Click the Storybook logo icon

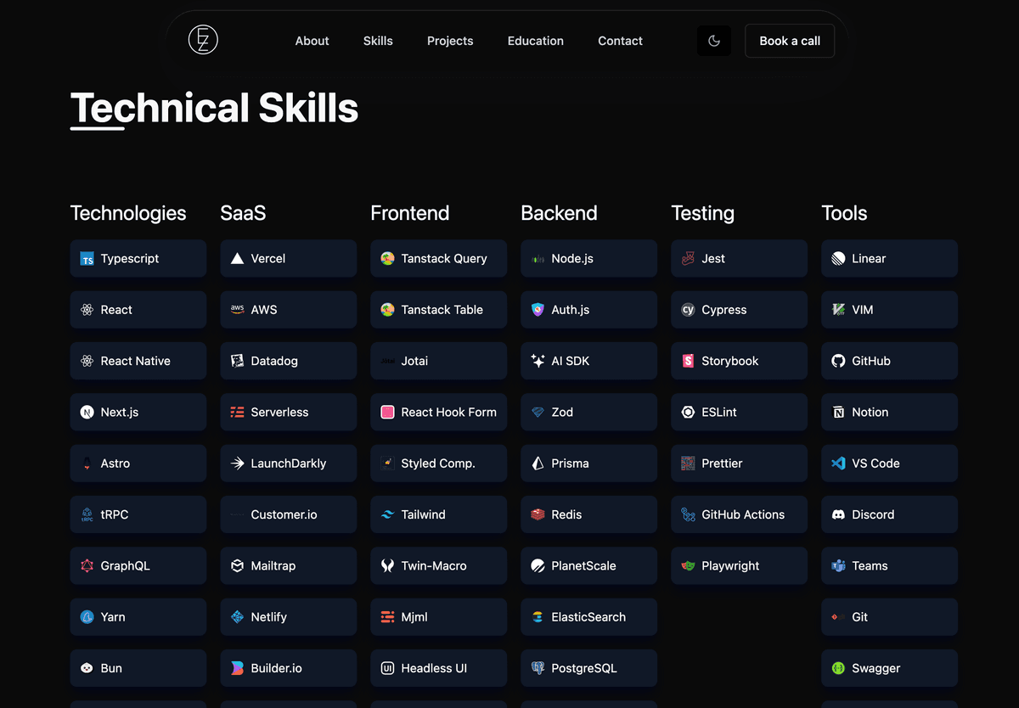click(688, 361)
